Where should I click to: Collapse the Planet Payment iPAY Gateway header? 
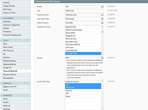click(x=91, y=2)
